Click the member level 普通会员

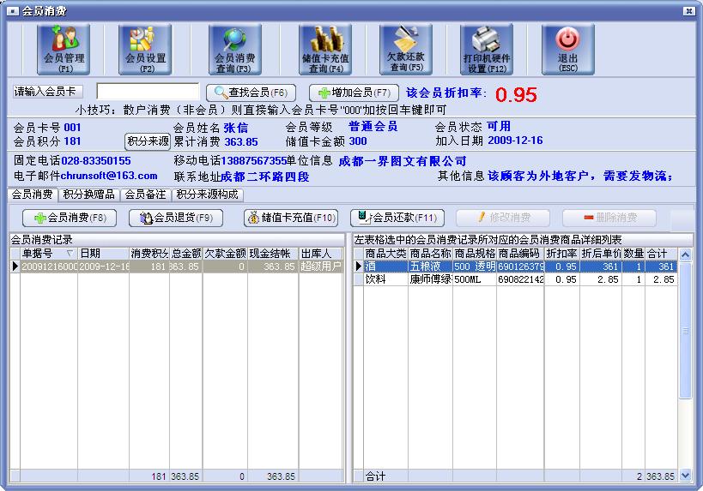[x=373, y=126]
